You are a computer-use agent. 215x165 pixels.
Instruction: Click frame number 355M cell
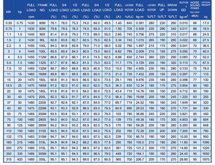click(x=42, y=154)
